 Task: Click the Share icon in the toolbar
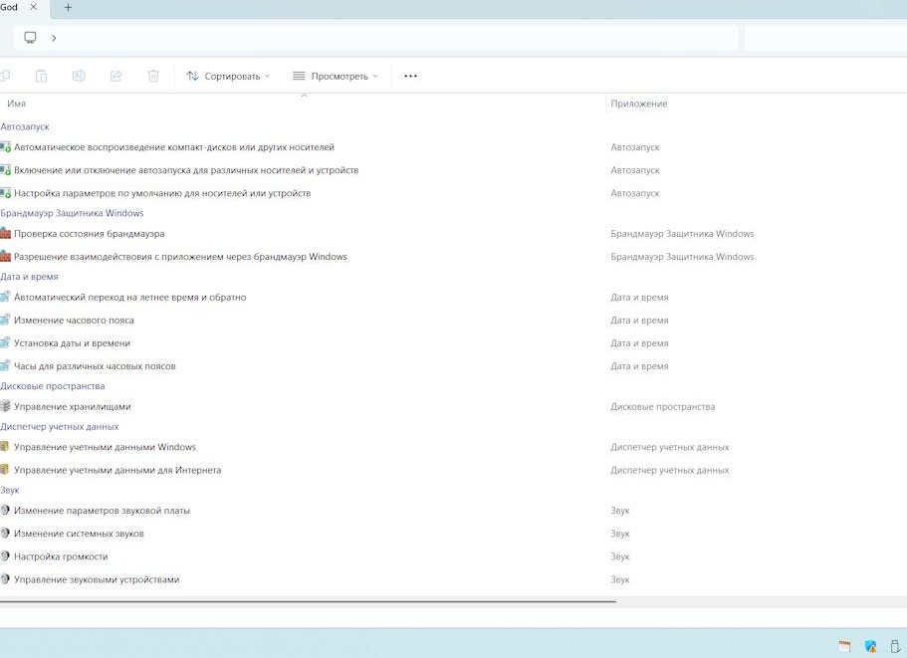click(115, 76)
